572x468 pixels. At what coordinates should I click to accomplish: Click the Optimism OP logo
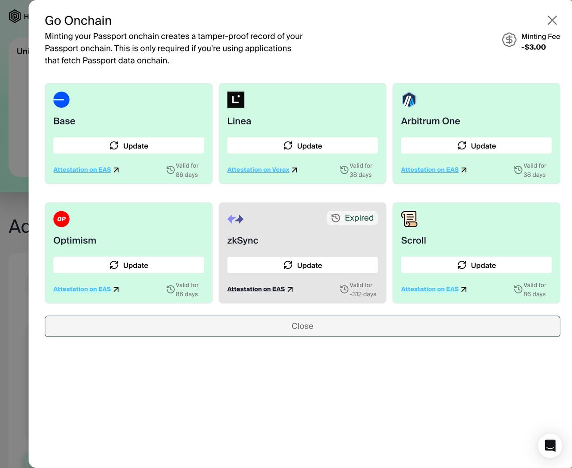(x=61, y=219)
